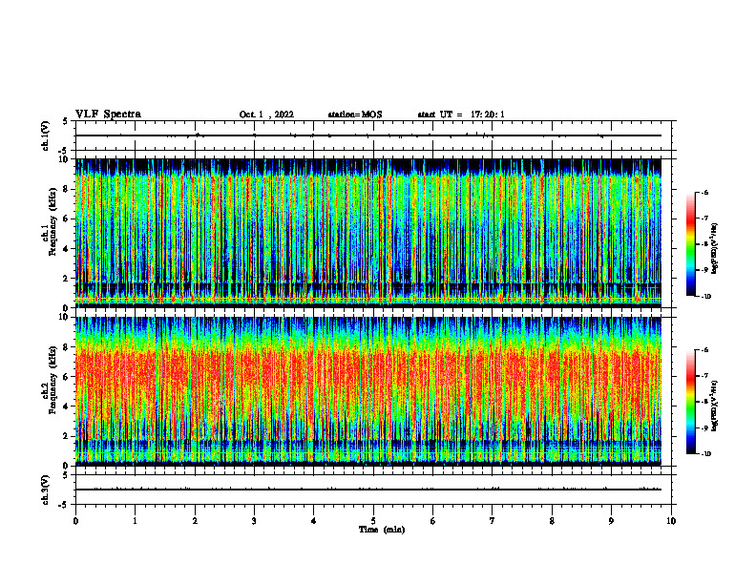Click the "7" minute tick label on time axis
This screenshot has height=584, width=756.
pos(493,521)
